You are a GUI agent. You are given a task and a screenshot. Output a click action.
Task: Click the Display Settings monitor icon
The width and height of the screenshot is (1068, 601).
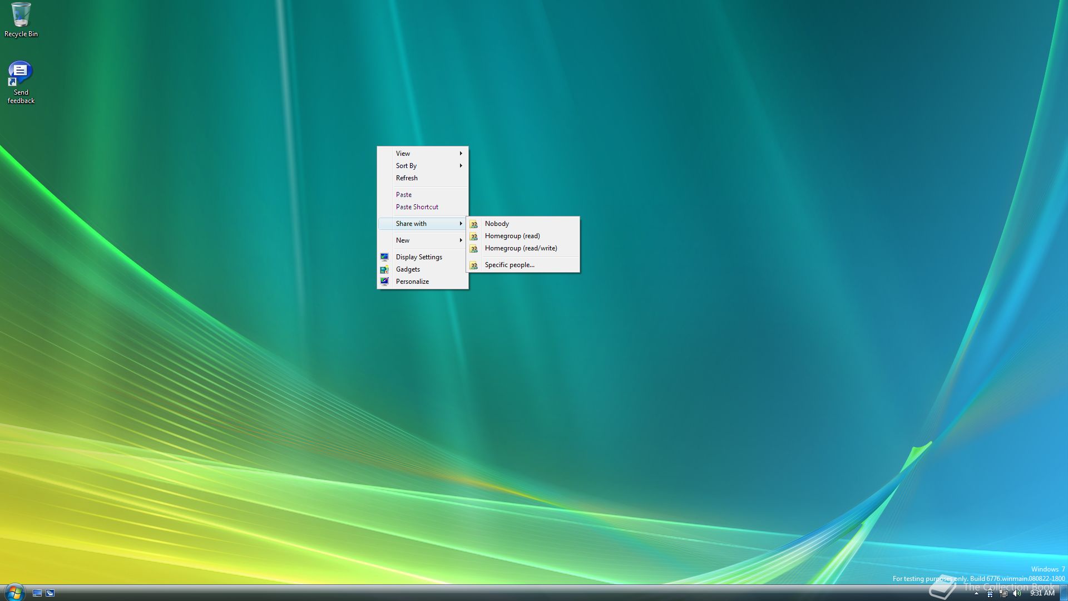384,257
